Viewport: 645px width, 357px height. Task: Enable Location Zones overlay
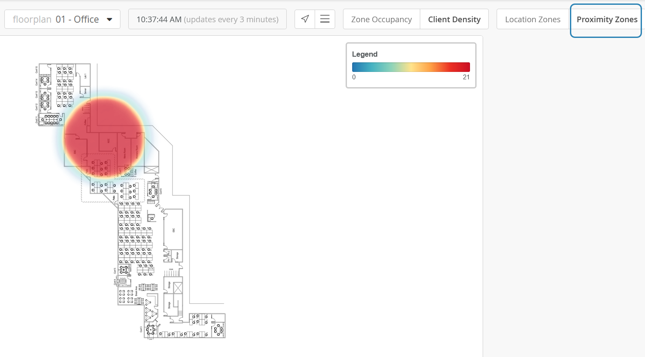pyautogui.click(x=532, y=20)
